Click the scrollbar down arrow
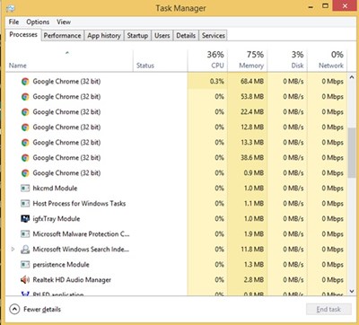 point(352,291)
